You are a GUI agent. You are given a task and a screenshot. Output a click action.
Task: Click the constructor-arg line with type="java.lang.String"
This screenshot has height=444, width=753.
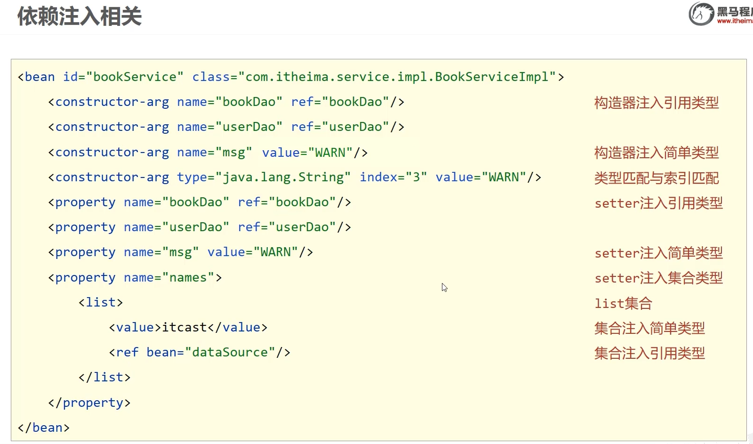(x=294, y=178)
